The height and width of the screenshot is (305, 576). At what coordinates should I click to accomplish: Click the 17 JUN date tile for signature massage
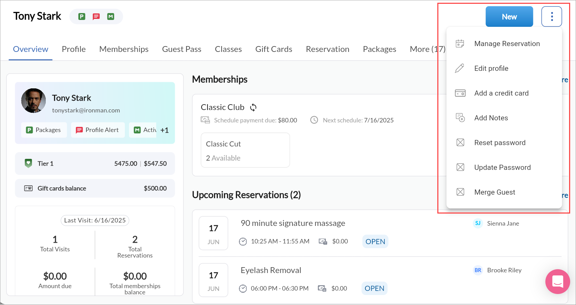coord(213,233)
